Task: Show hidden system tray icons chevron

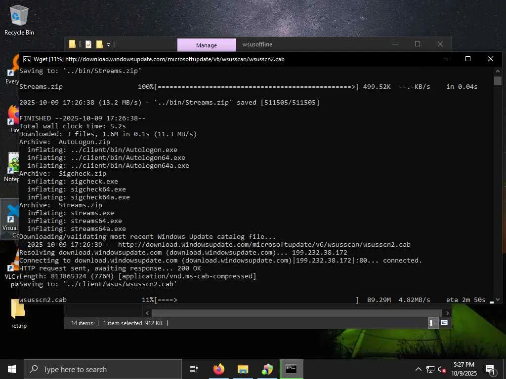Action: pos(418,369)
